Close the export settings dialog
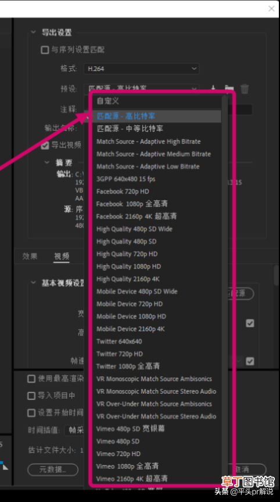 (x=271, y=9)
